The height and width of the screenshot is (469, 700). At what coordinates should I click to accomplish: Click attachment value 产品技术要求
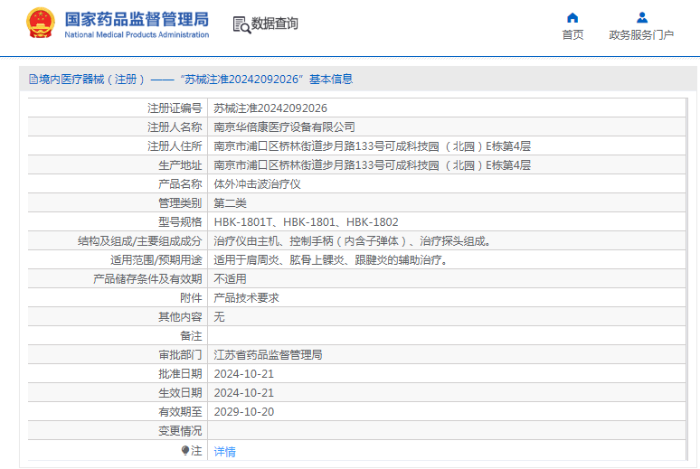(x=246, y=298)
